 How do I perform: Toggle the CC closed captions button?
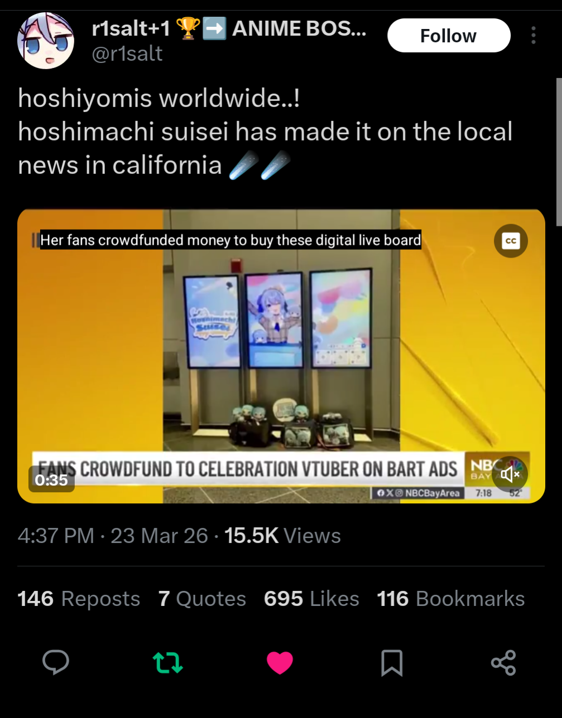[x=511, y=240]
